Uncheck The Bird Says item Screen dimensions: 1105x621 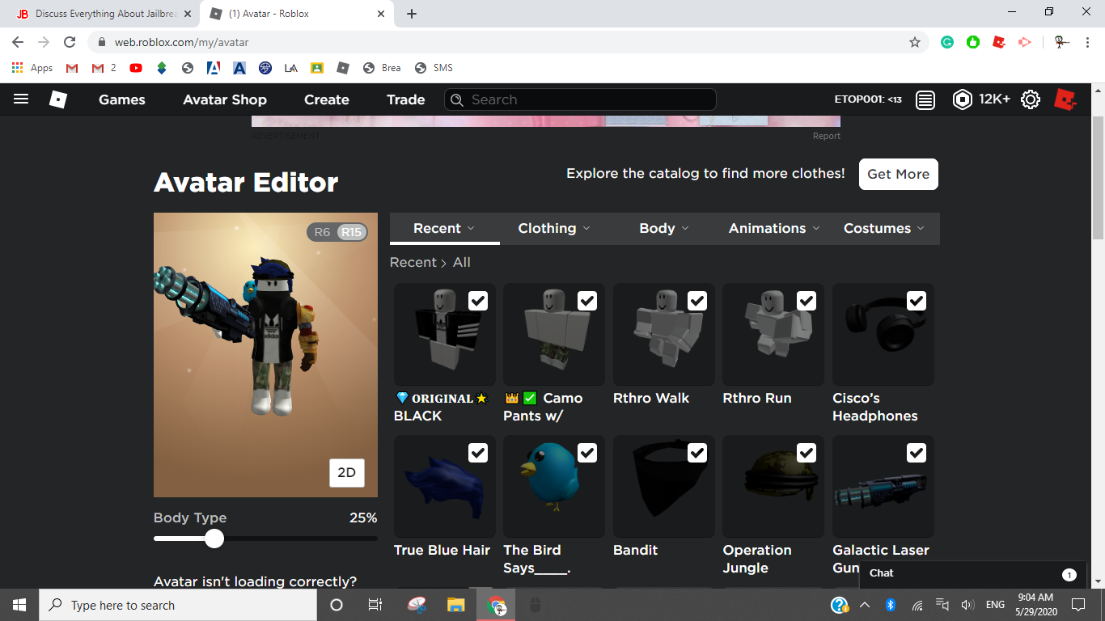click(x=587, y=453)
